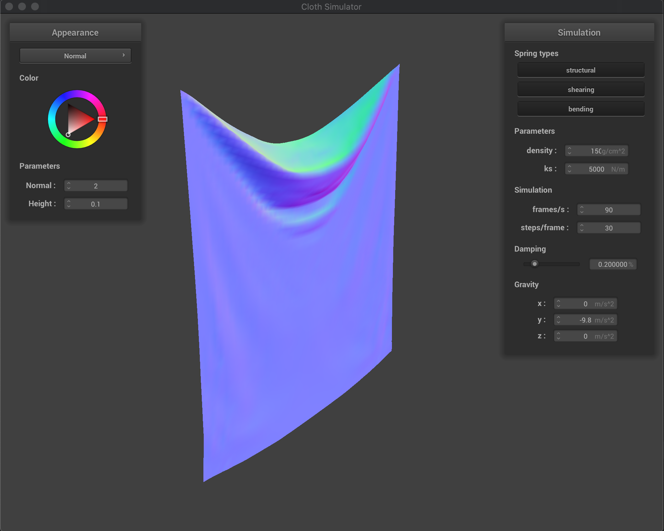664x531 pixels.
Task: Click the hue ring selector on the color wheel
Action: pos(102,119)
